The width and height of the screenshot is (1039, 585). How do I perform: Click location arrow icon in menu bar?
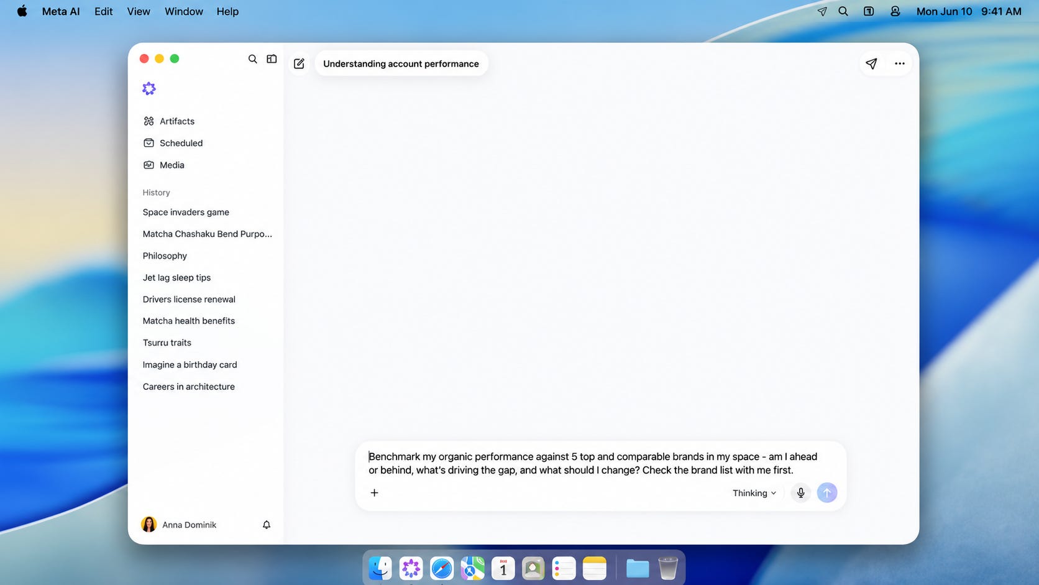tap(822, 11)
